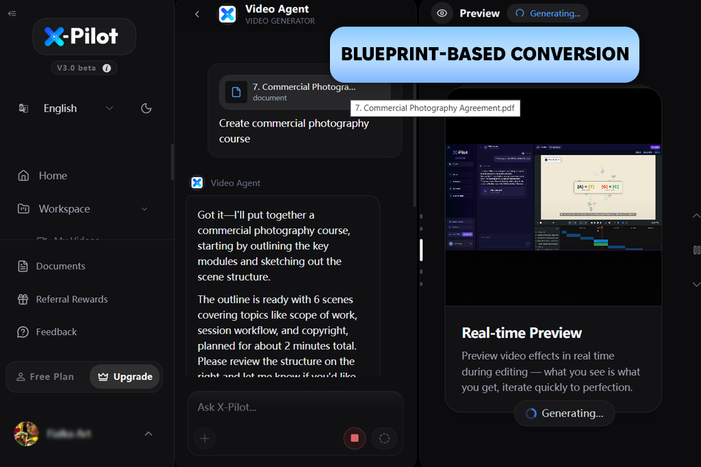Click the Video Agent title text
Viewport: 701px width, 467px height.
[277, 9]
